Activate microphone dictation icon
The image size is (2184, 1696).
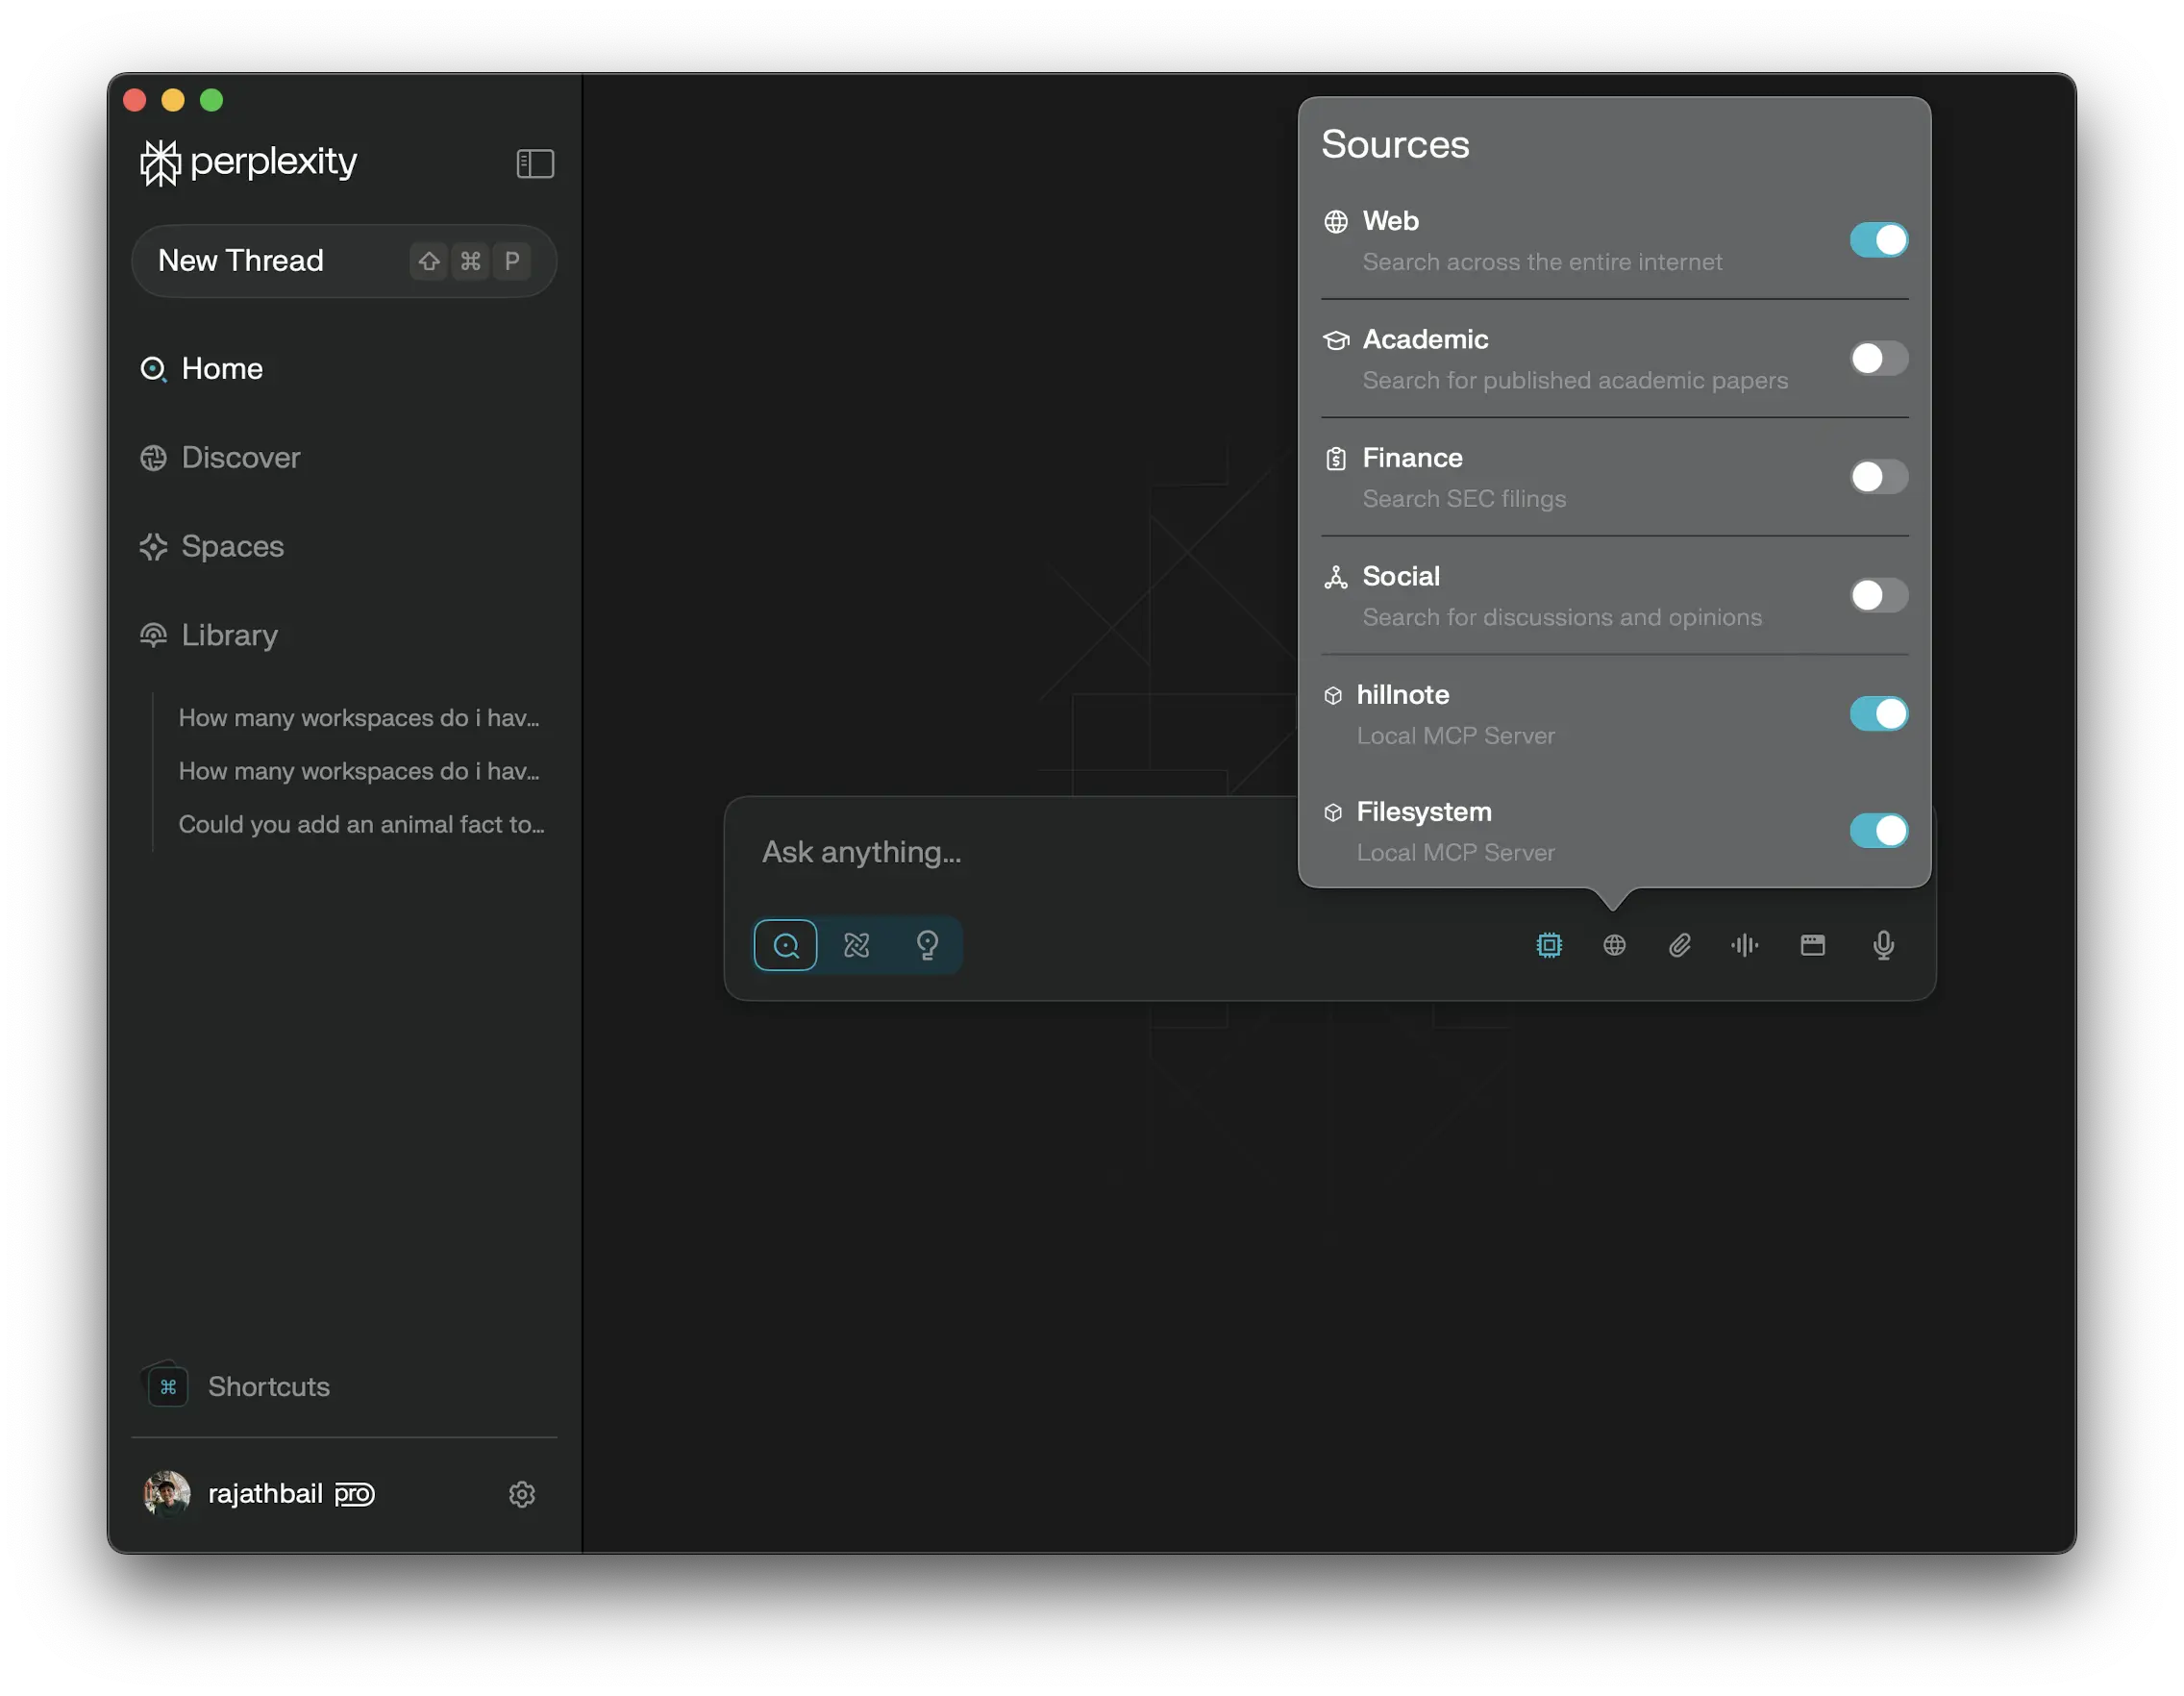coord(1883,945)
